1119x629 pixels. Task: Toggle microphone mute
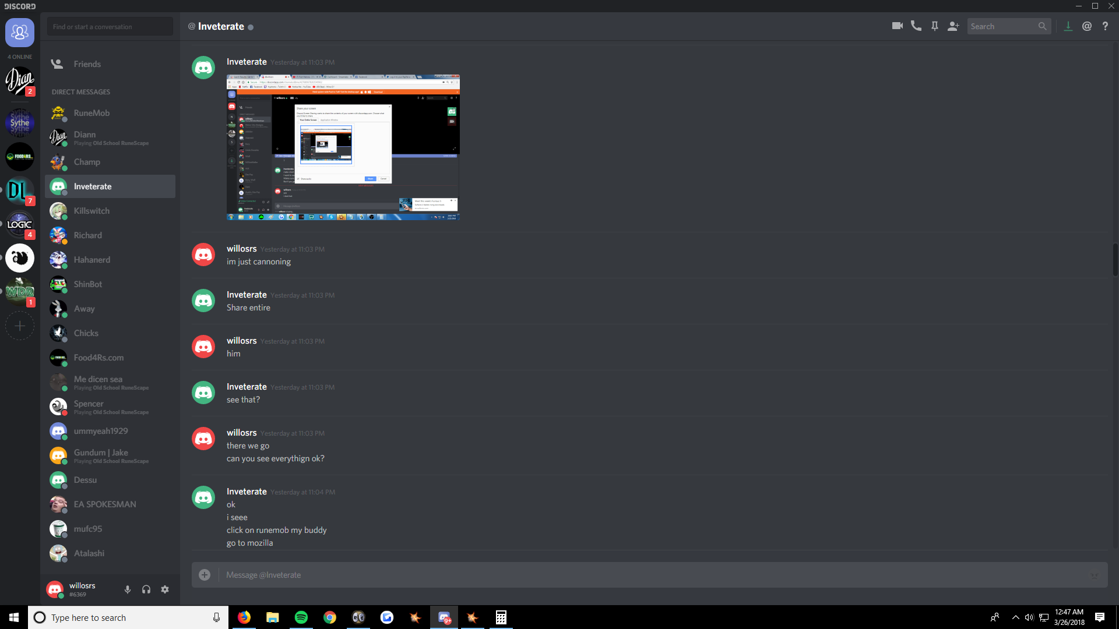click(x=128, y=589)
